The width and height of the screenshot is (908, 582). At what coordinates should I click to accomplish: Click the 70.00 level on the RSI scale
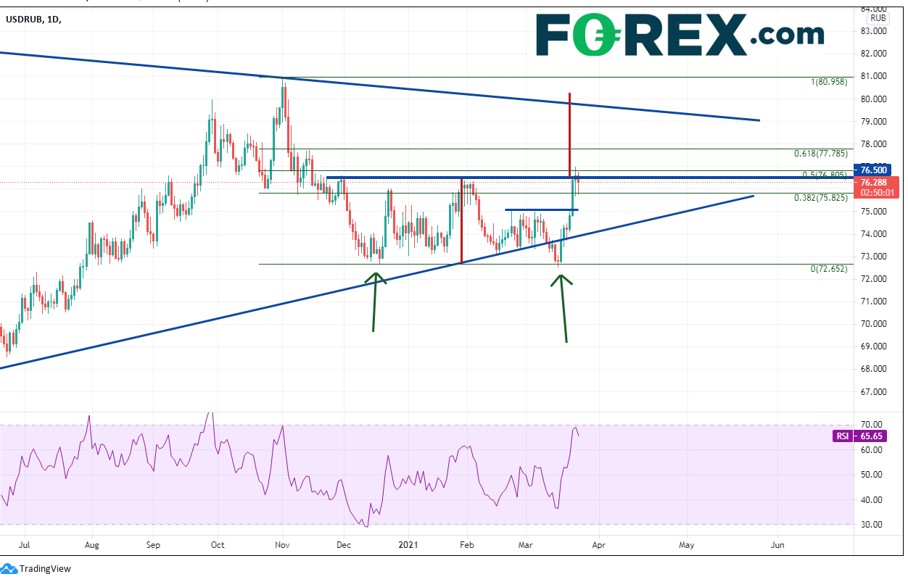point(870,425)
